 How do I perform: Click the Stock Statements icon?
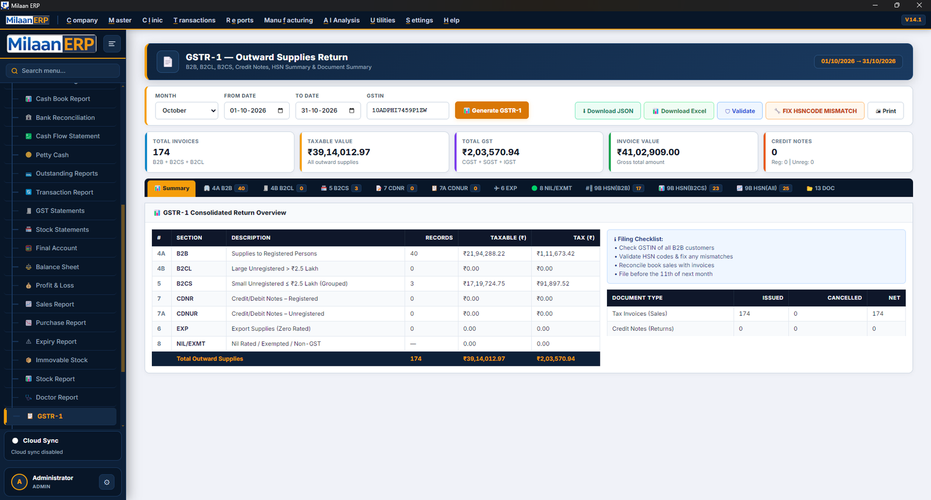click(x=29, y=230)
